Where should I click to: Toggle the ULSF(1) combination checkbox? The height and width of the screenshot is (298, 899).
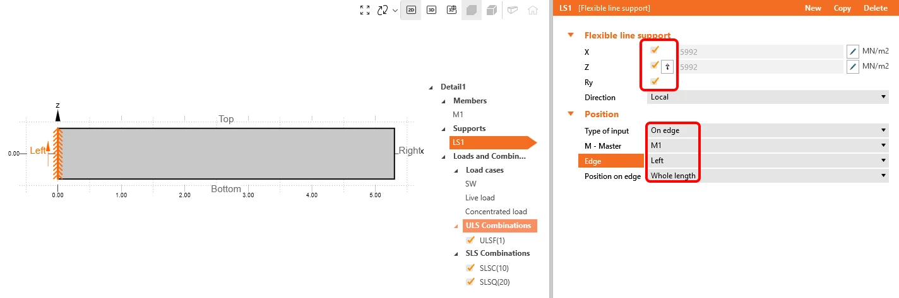(470, 240)
